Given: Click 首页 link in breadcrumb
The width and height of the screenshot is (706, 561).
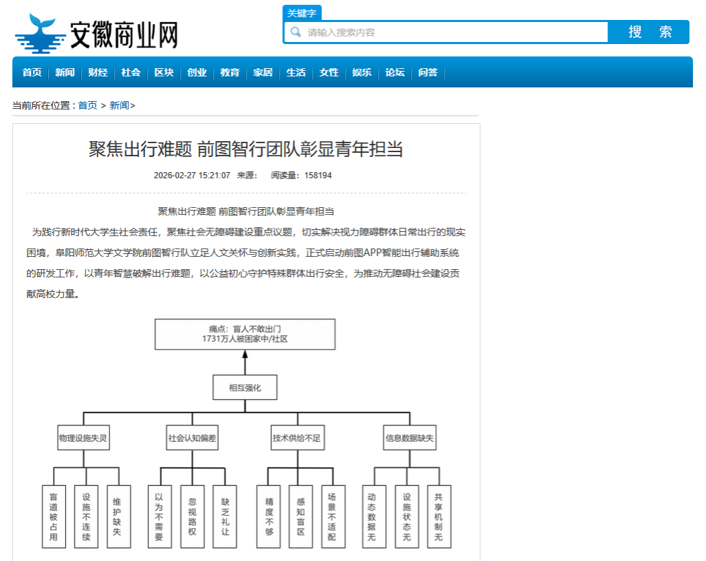Looking at the screenshot, I should [87, 105].
